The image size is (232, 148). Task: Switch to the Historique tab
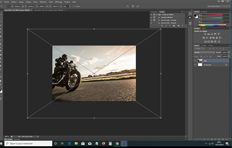tap(154, 12)
